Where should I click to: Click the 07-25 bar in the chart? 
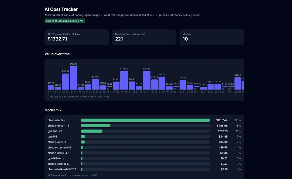click(154, 85)
